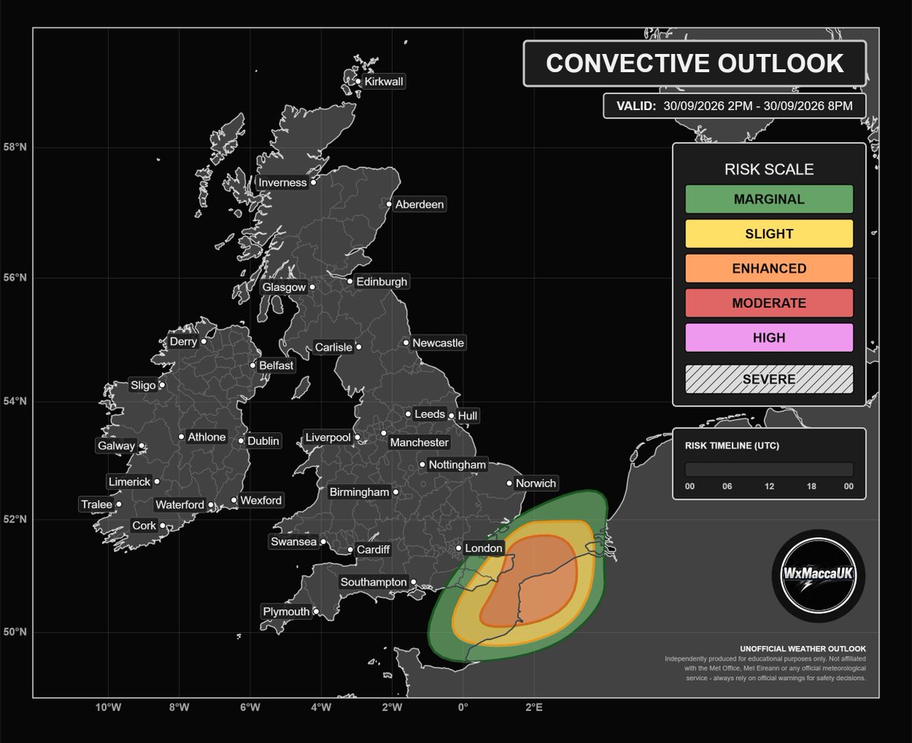
Task: Click the Belfast city label
Action: tap(277, 365)
